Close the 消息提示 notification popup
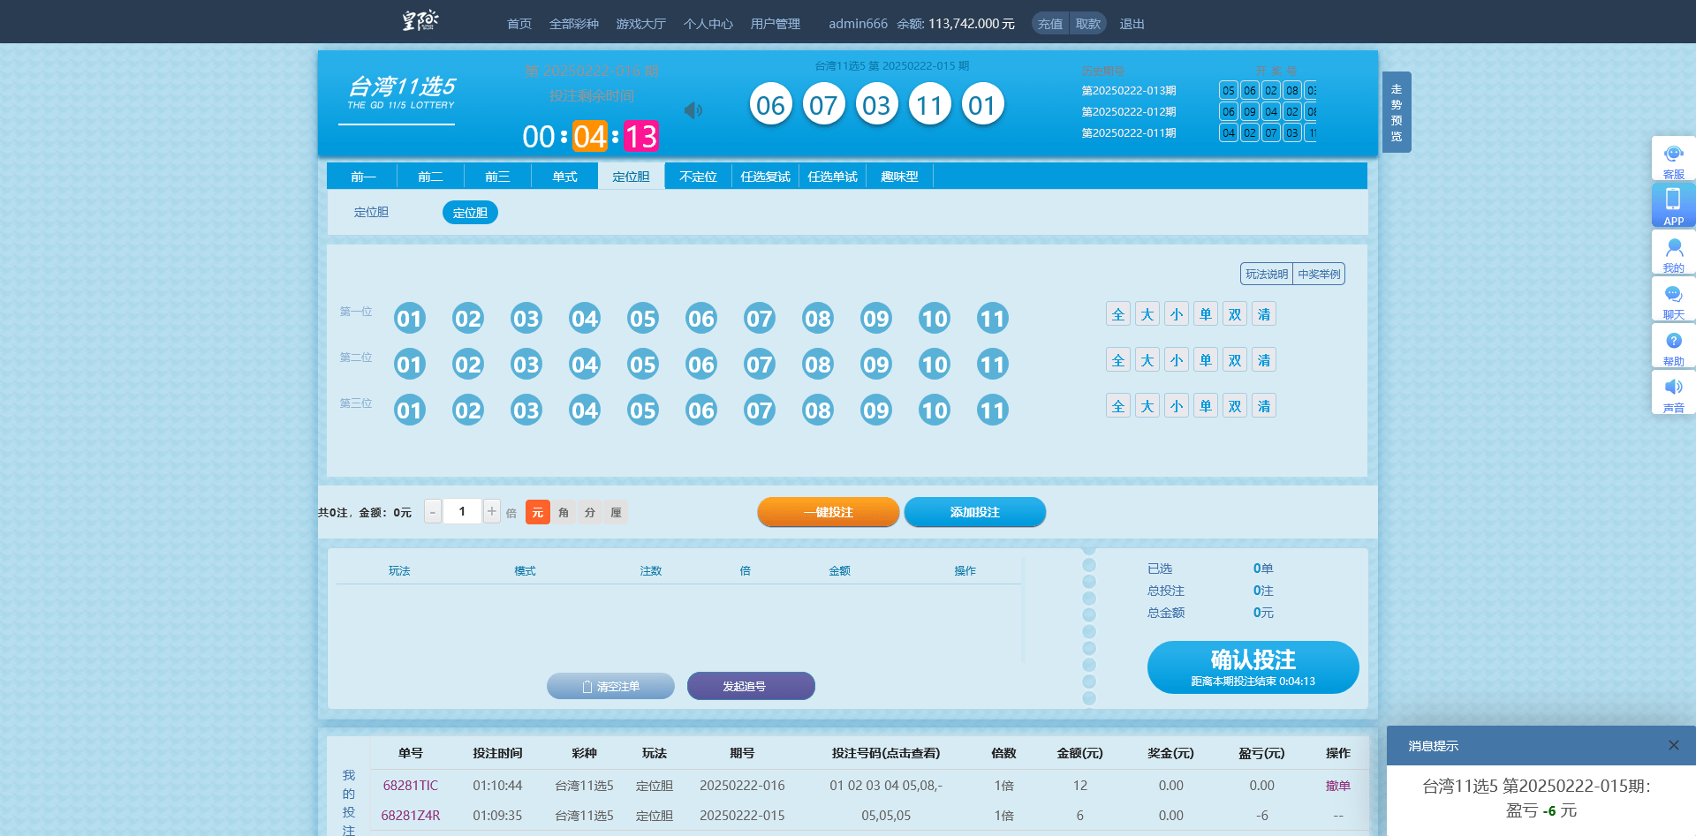Image resolution: width=1696 pixels, height=836 pixels. [x=1673, y=745]
